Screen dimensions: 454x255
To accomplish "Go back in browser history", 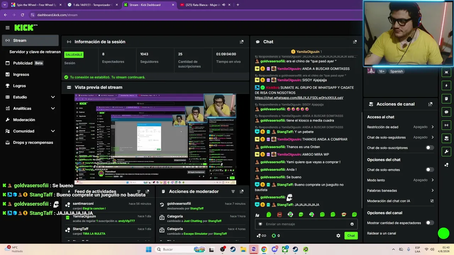I will tap(5, 15).
